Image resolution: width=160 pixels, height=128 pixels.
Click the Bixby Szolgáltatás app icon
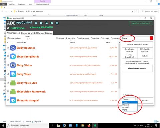[x=13, y=56]
